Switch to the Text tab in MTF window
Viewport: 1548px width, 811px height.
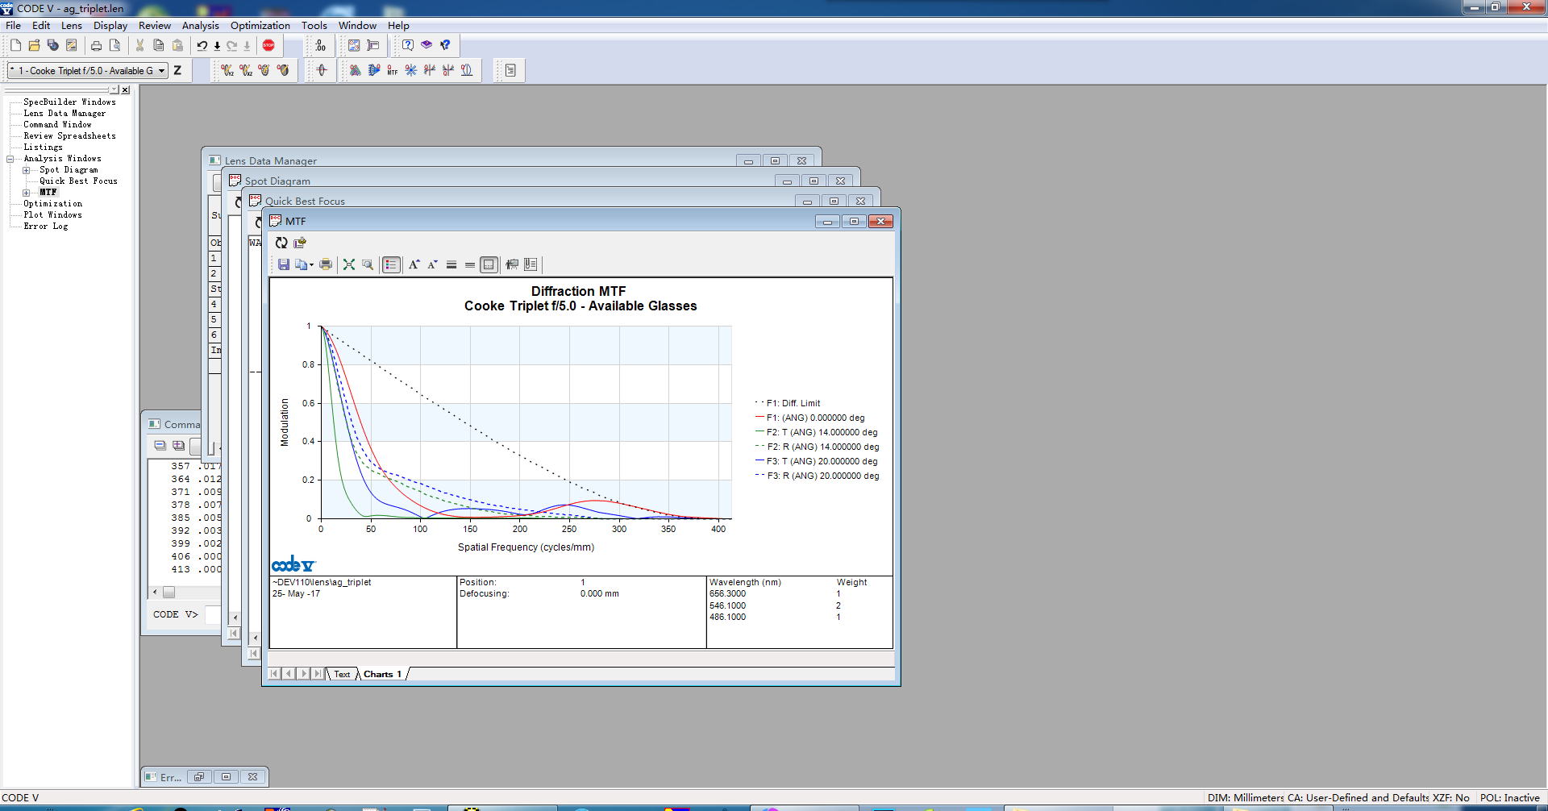coord(343,674)
